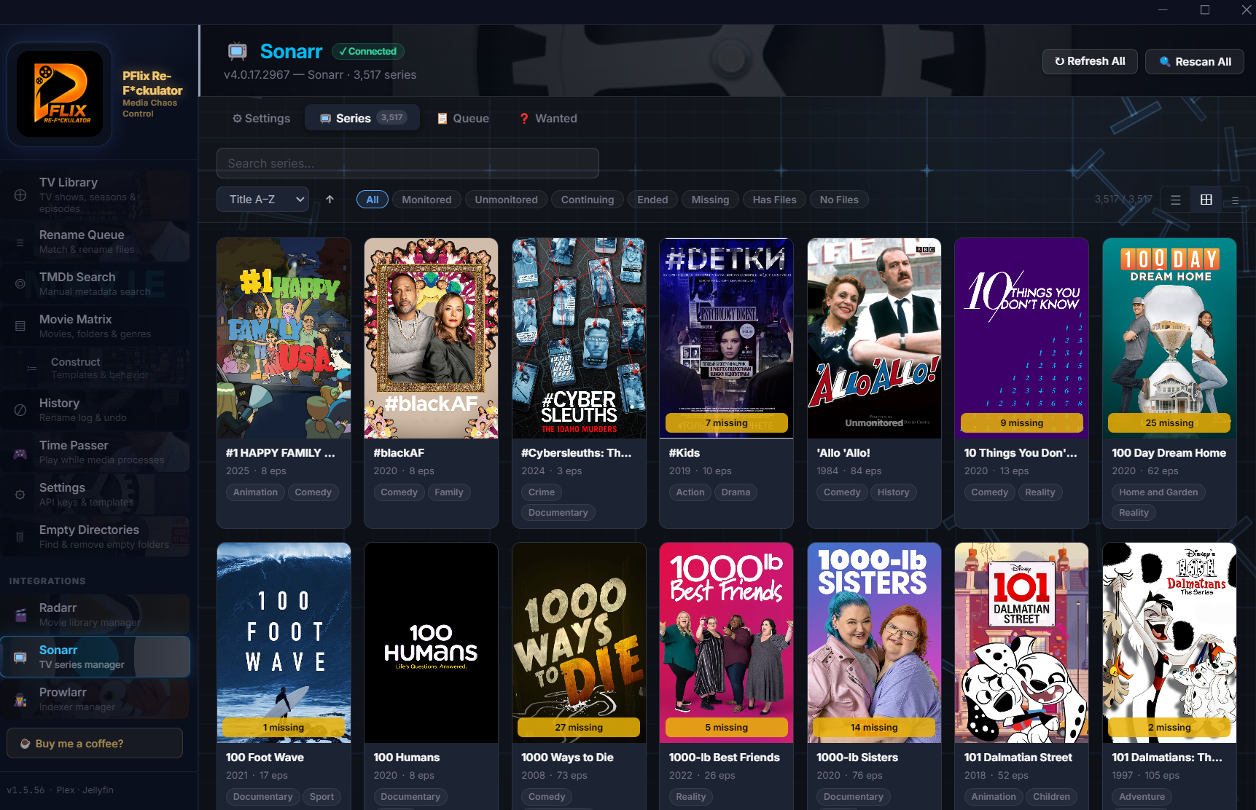The width and height of the screenshot is (1256, 810).
Task: Click the 7 missing badge on #Kids
Action: (x=726, y=423)
